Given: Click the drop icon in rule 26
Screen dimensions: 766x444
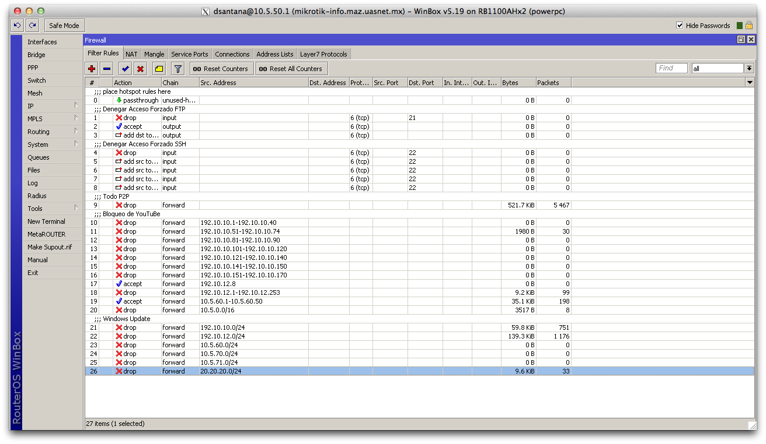Looking at the screenshot, I should [x=119, y=371].
